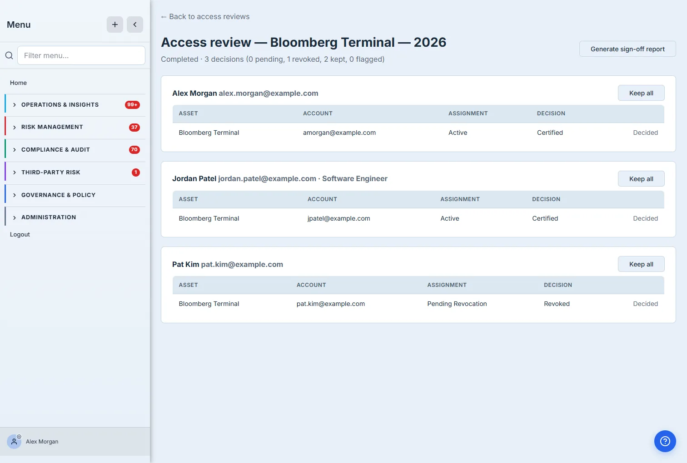This screenshot has width=687, height=463.
Task: Click the Software Engineer title text
Action: pyautogui.click(x=355, y=179)
